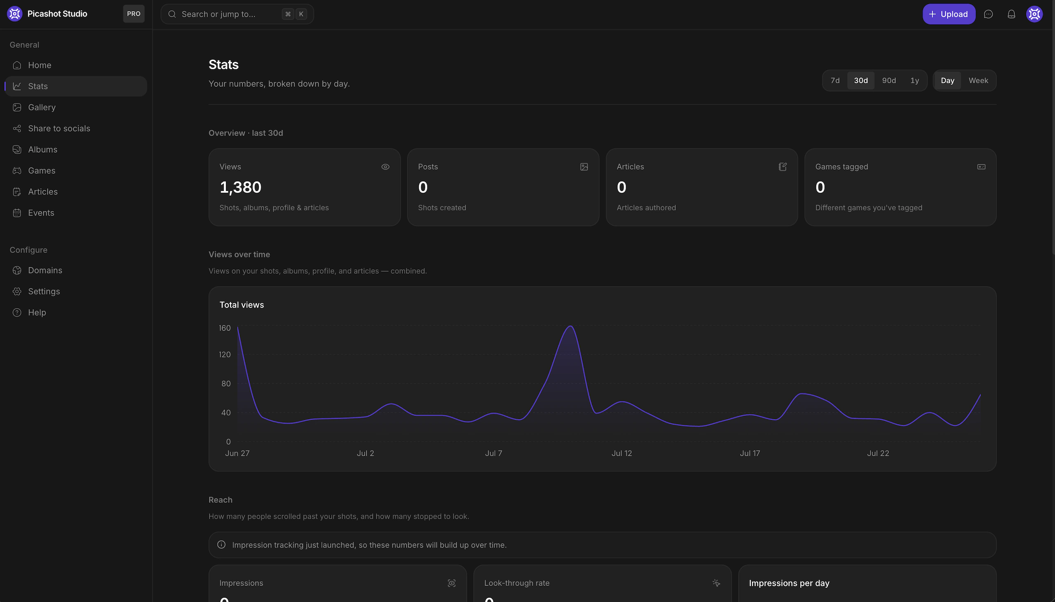Click the plus icon on Upload button

point(933,14)
